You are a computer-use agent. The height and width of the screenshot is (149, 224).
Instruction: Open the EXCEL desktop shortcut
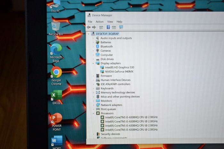[56, 97]
